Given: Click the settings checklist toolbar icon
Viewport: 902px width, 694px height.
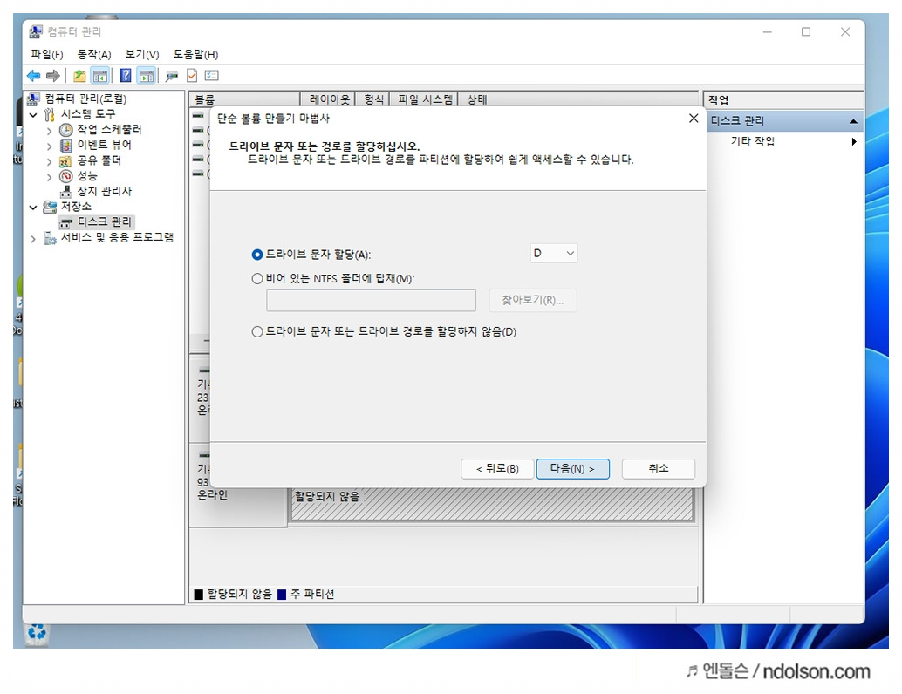Looking at the screenshot, I should click(212, 76).
